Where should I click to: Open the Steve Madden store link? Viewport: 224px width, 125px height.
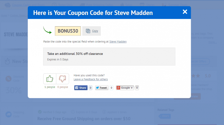point(118,42)
